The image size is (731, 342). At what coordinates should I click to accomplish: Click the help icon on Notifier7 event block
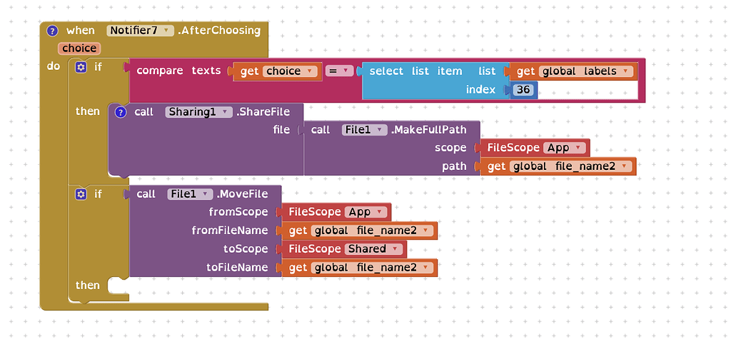tap(52, 31)
